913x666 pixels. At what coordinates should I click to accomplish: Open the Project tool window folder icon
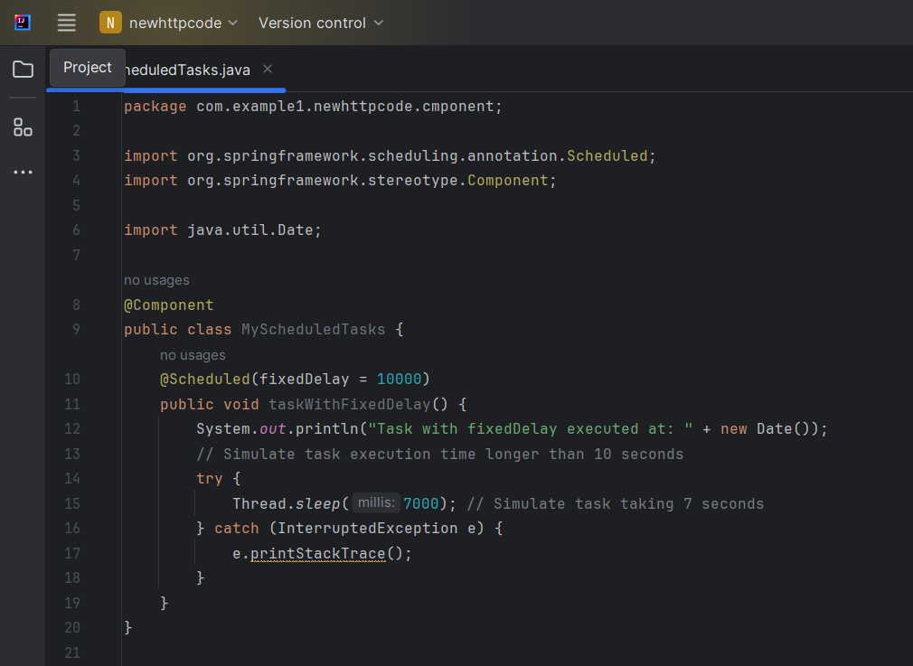(23, 68)
